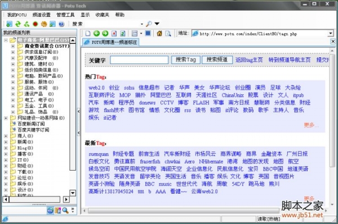This screenshot has width=338, height=224.
Task: Open the 收藏夹 menu
Action: point(102,15)
